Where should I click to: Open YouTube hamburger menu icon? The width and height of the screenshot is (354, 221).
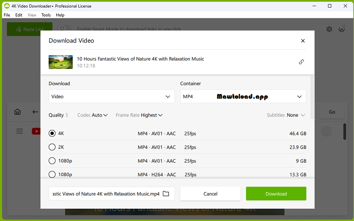[x=19, y=131]
